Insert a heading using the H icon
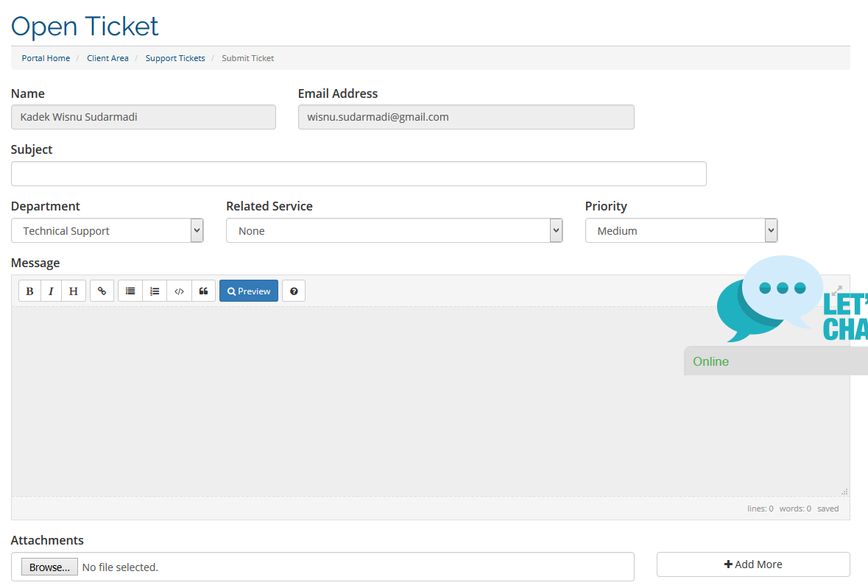This screenshot has height=588, width=868. (x=74, y=291)
